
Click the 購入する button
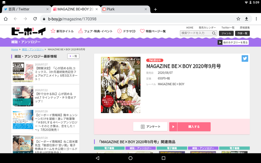[x=190, y=127]
